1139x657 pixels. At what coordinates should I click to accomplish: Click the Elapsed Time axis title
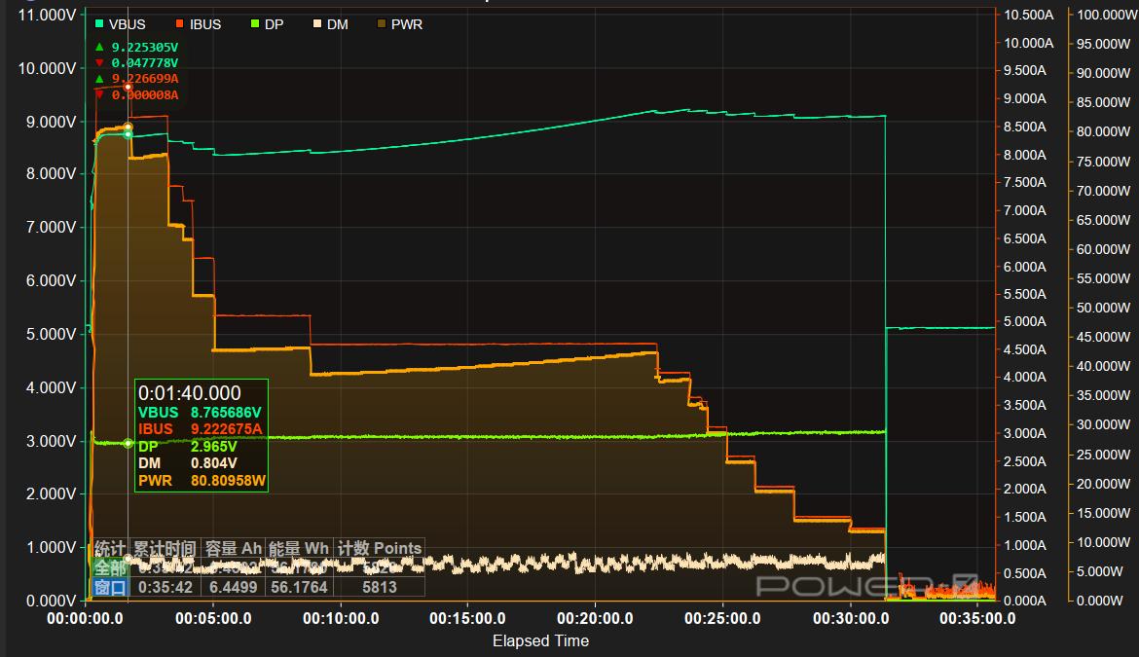pyautogui.click(x=540, y=640)
